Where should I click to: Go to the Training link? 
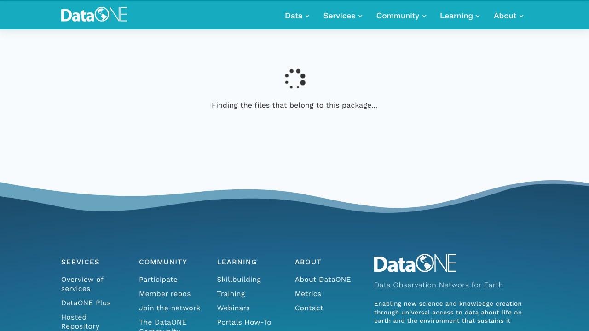click(231, 294)
